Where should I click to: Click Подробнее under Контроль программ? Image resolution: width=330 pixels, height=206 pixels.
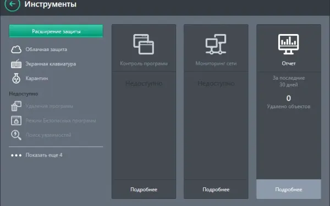click(x=144, y=189)
